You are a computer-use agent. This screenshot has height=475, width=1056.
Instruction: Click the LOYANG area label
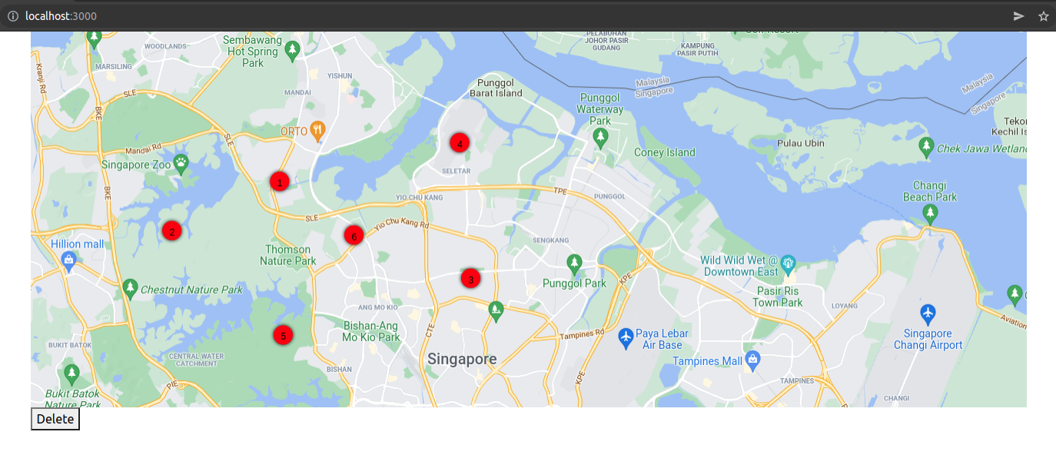845,306
